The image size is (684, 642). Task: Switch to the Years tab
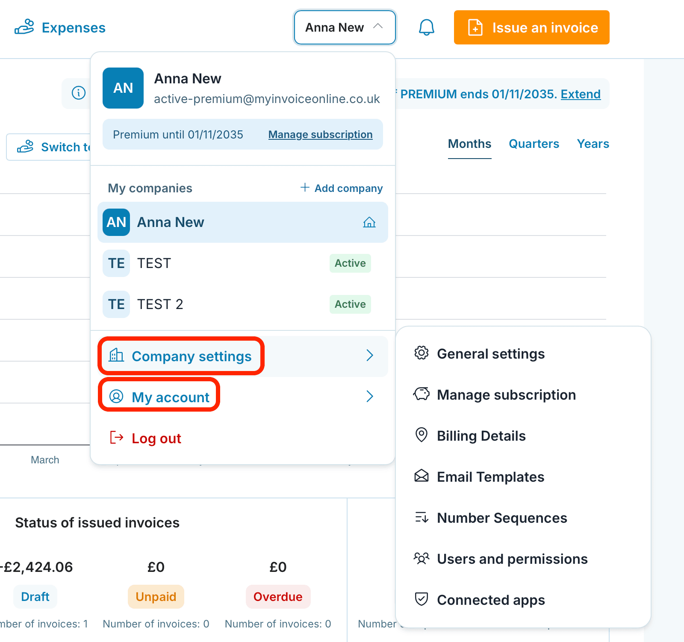(x=593, y=144)
